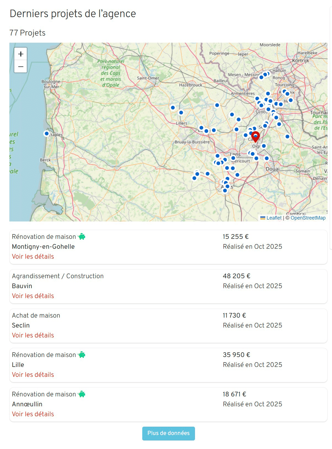This screenshot has width=332, height=449.
Task: Click the piggy bank icon for Annœullin project
Action: point(82,394)
